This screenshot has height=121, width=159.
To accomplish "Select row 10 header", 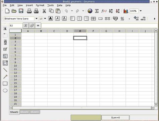I will 15,66.
